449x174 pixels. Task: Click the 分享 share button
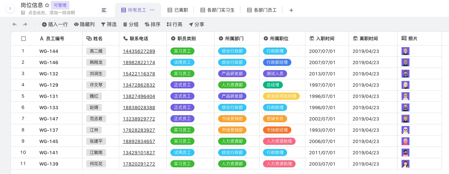[196, 24]
